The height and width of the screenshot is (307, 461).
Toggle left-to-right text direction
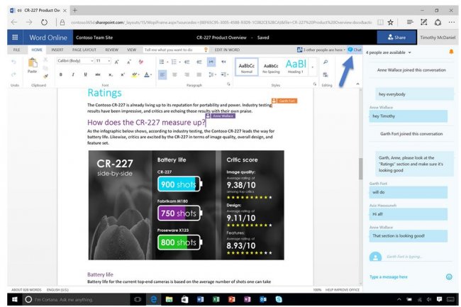[211, 62]
